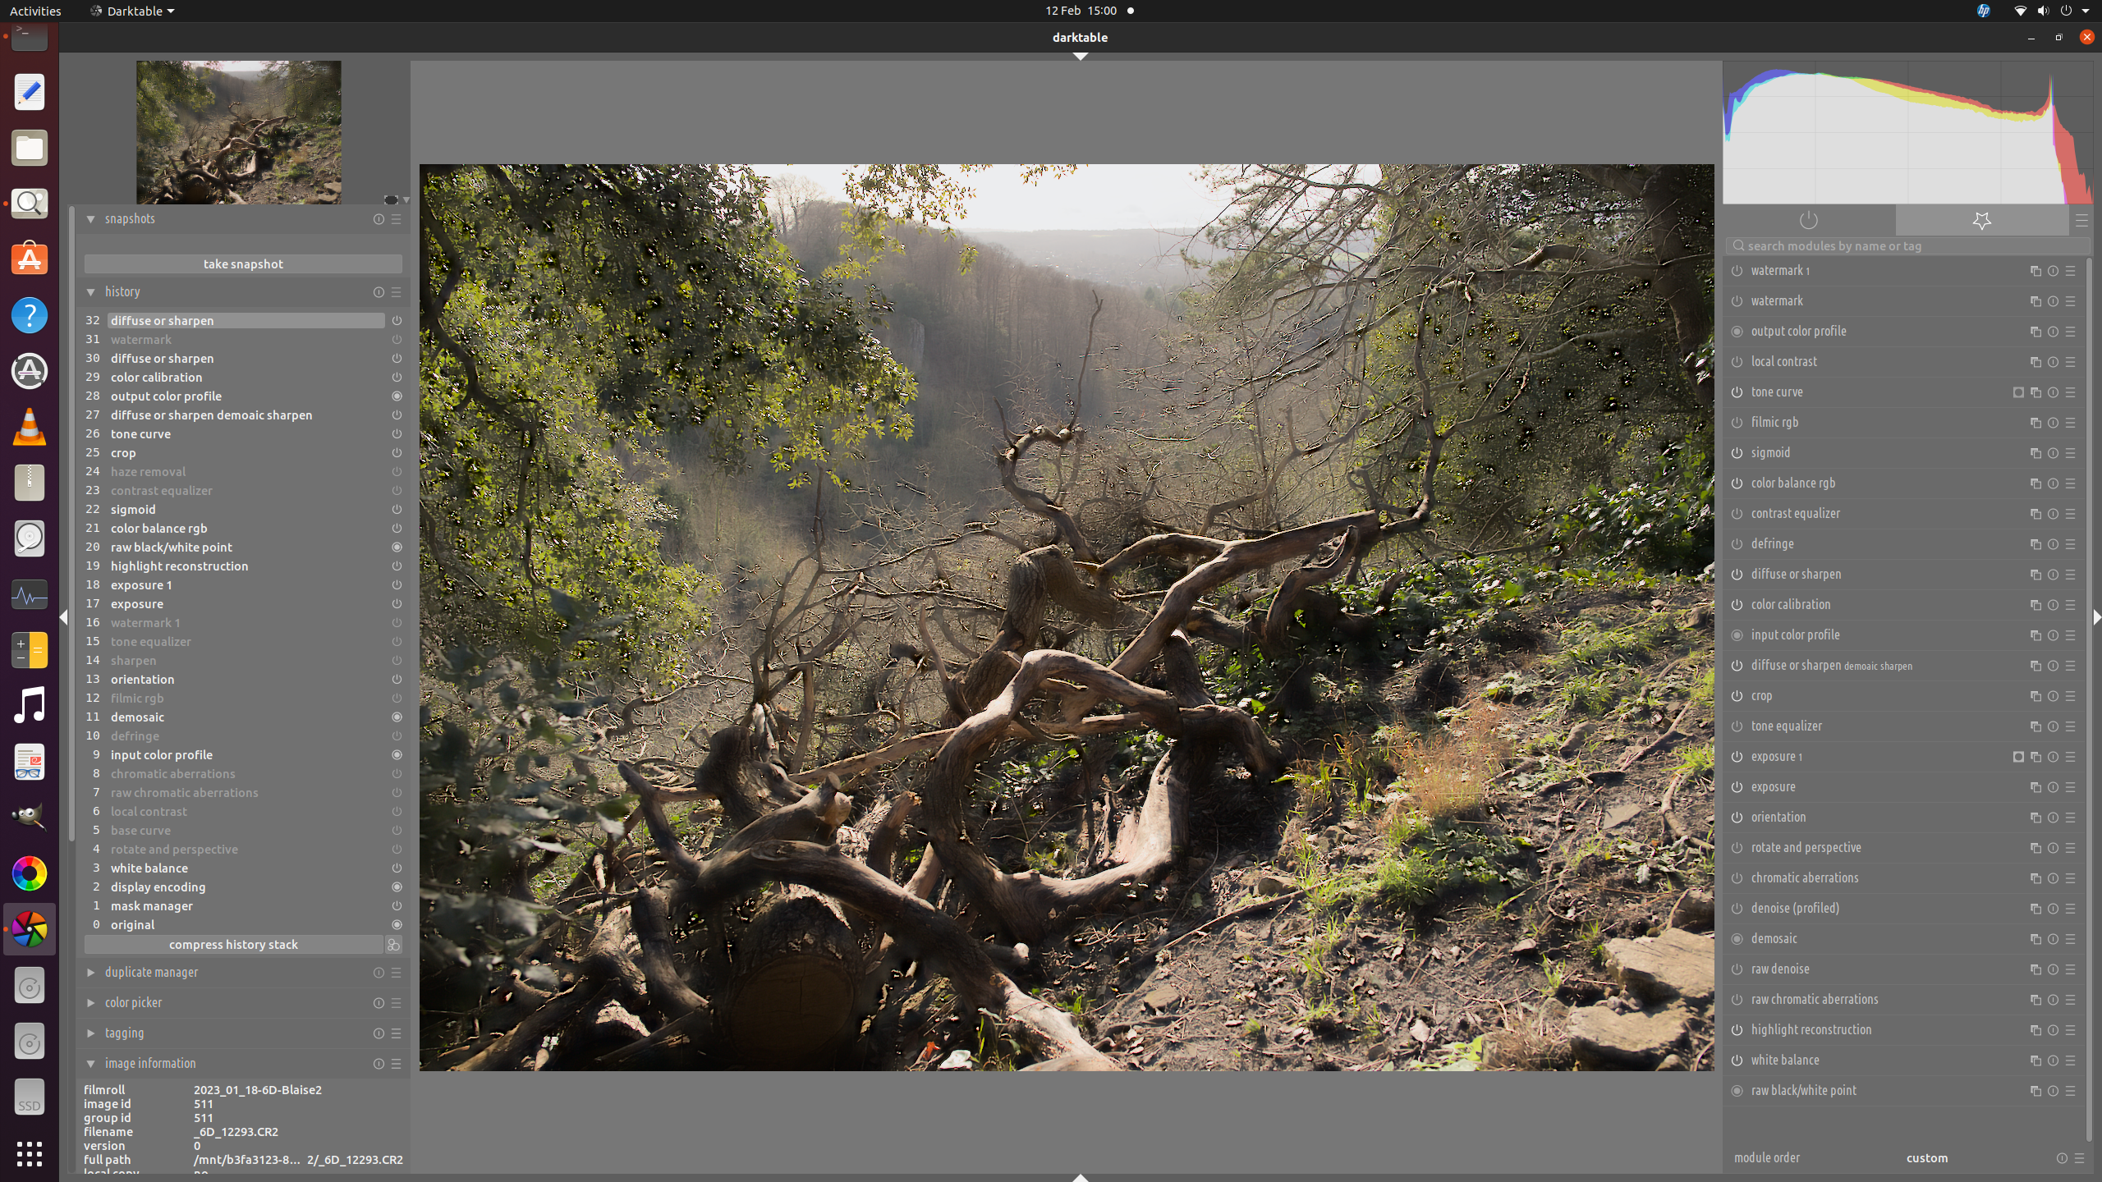2102x1182 pixels.
Task: Disable the exposure module power switch
Action: 1737,787
